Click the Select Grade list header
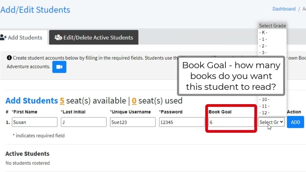 pos(273,26)
